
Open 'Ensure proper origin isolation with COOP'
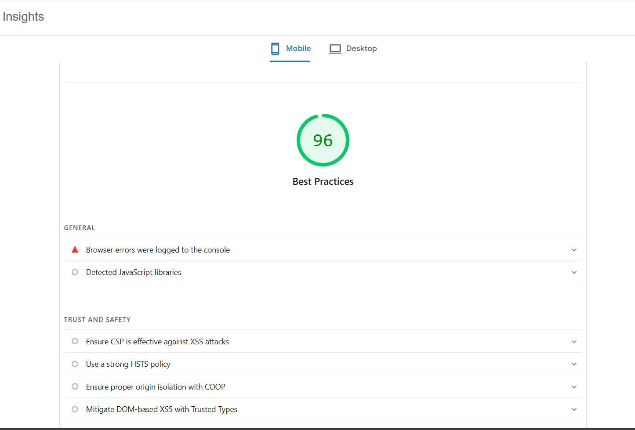(x=323, y=387)
